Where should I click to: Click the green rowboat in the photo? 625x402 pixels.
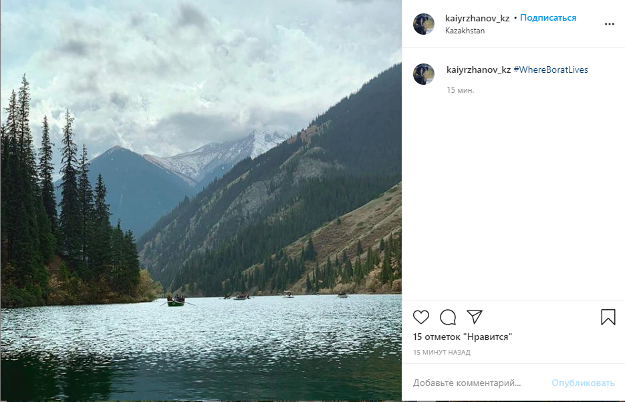[x=176, y=302]
